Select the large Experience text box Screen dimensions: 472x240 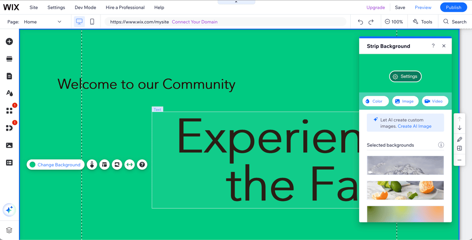click(x=255, y=160)
